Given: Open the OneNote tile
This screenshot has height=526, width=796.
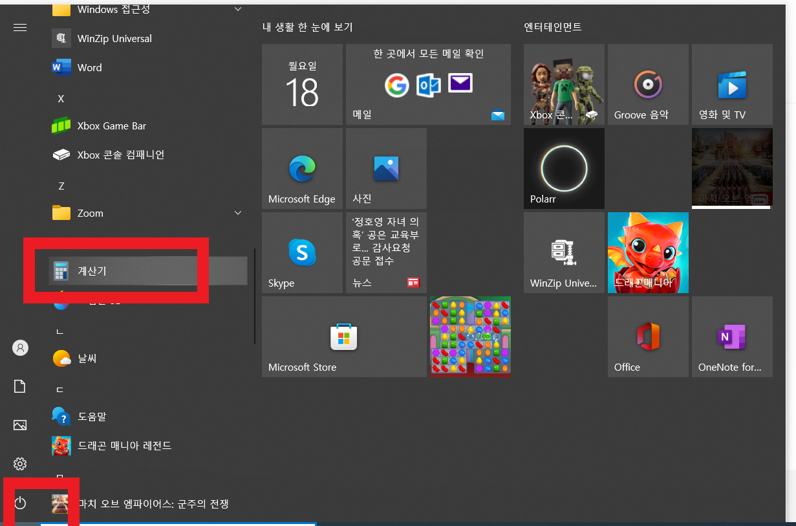Looking at the screenshot, I should click(732, 336).
